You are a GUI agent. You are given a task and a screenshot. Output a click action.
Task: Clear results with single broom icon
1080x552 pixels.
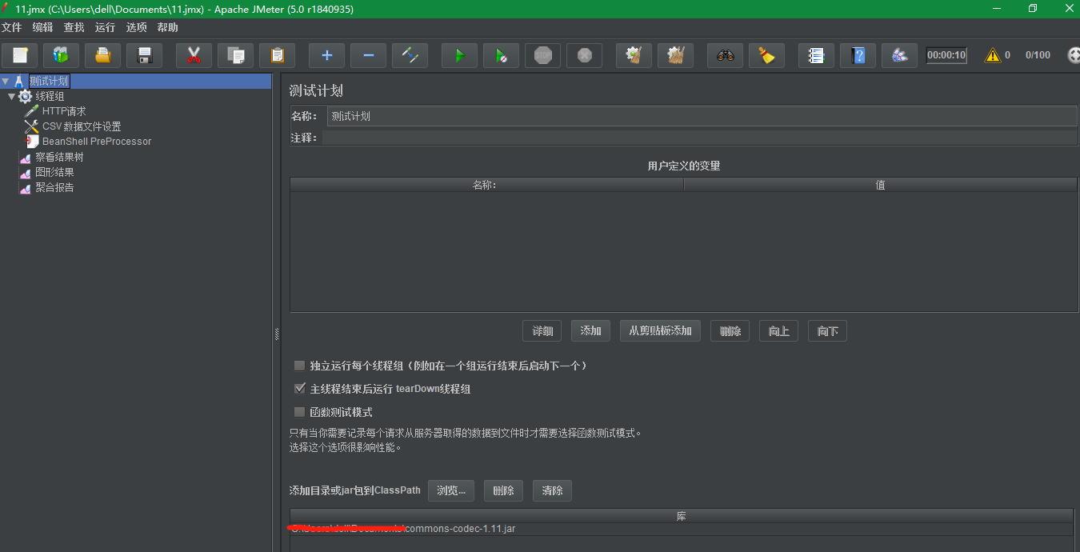[634, 55]
